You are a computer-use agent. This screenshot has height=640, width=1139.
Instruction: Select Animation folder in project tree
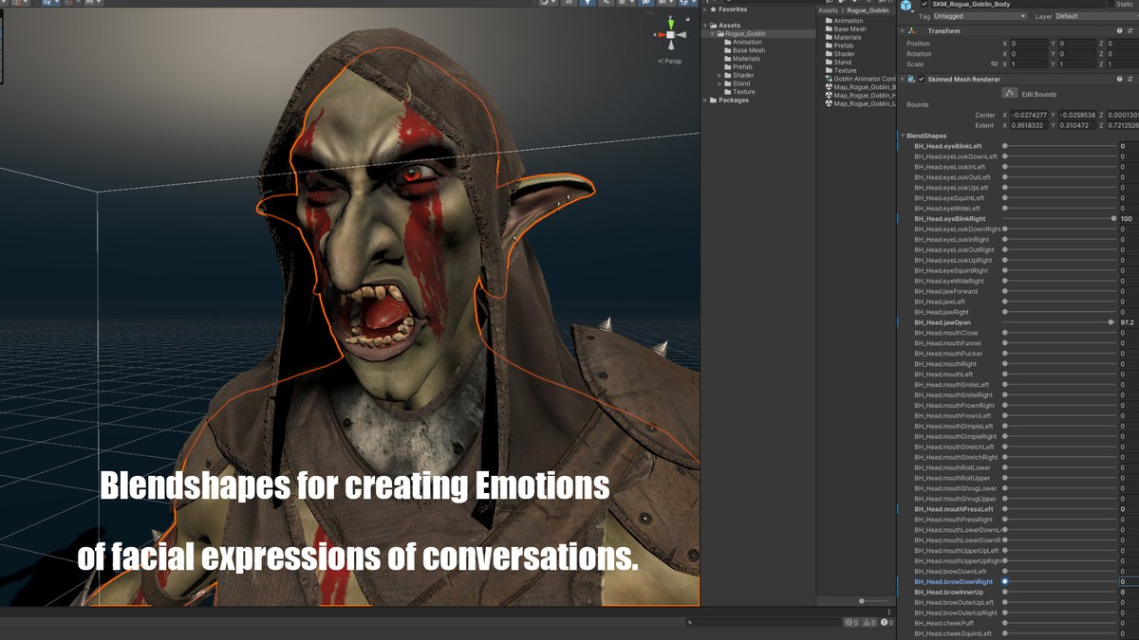747,42
